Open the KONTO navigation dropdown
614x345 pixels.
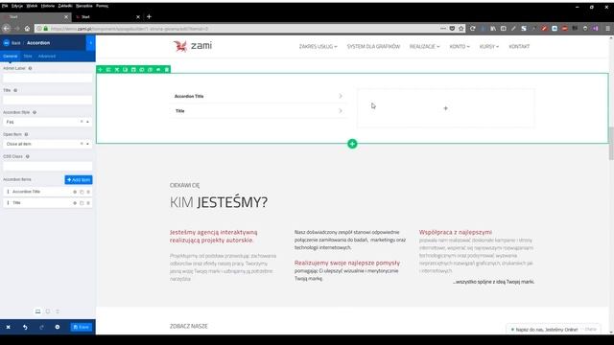(460, 47)
